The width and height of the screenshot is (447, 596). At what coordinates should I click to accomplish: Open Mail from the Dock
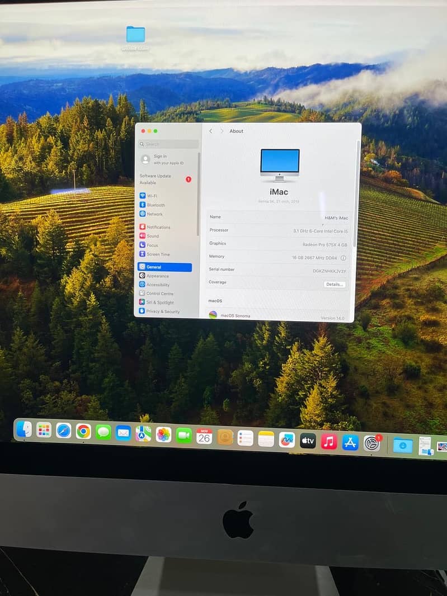pyautogui.click(x=123, y=433)
